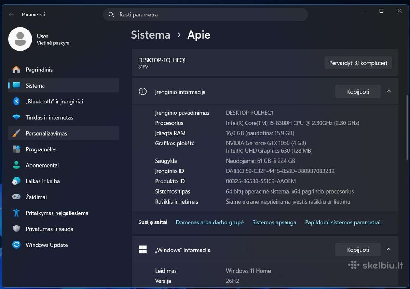This screenshot has height=289, width=410.
Task: Click Windows 11 Home edition text
Action: [248, 271]
